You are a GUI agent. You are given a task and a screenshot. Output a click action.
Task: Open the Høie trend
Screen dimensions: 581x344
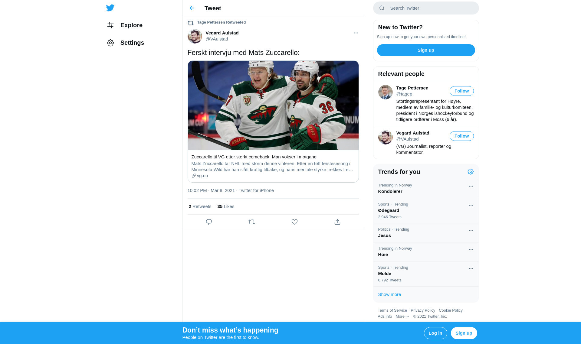[426, 252]
